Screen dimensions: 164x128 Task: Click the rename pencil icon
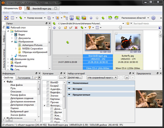pyautogui.click(x=71, y=28)
